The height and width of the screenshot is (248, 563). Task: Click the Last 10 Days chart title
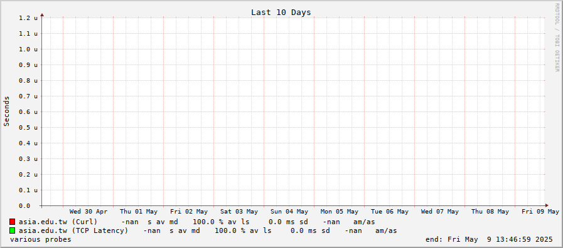click(x=281, y=13)
